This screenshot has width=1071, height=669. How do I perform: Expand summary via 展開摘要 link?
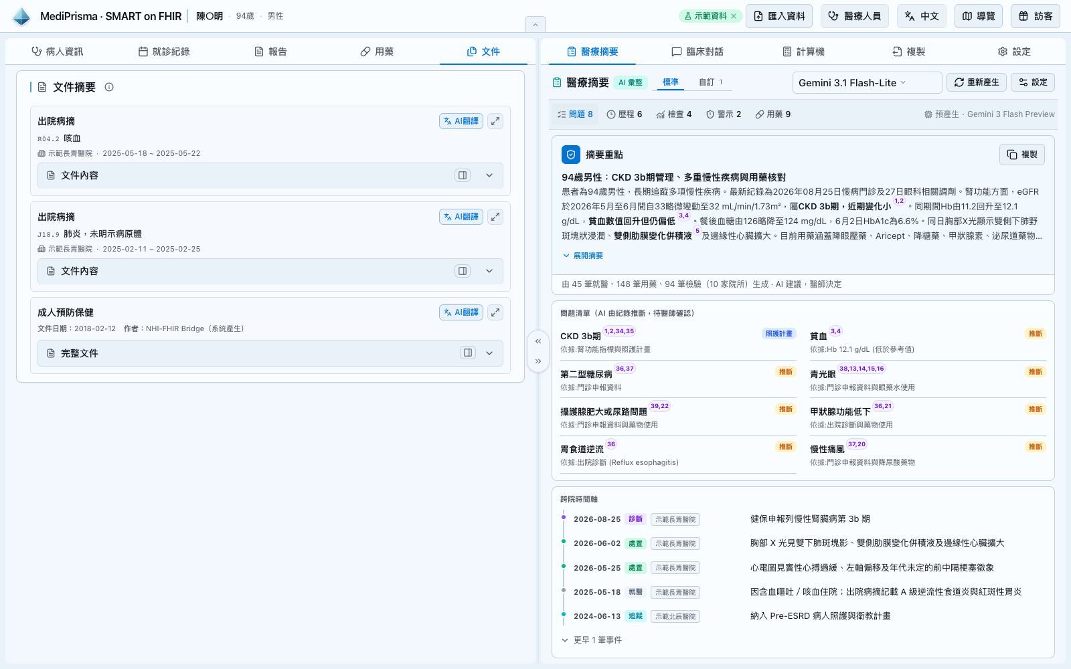pyautogui.click(x=583, y=256)
